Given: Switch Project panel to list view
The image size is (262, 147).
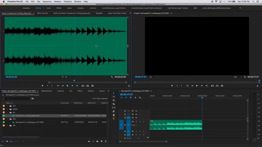Looking at the screenshot, I should pyautogui.click(x=3, y=141).
